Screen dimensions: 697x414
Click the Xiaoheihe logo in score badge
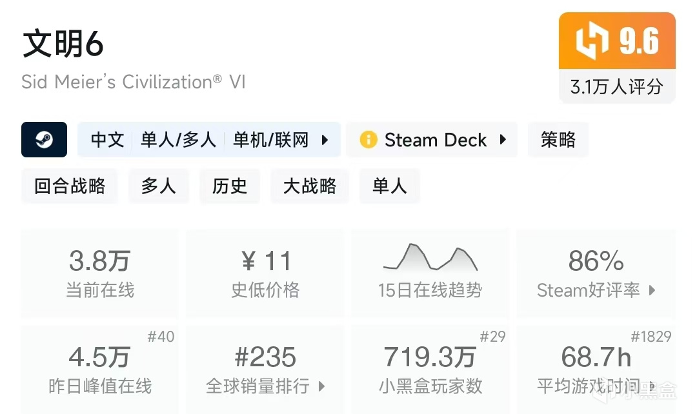pyautogui.click(x=592, y=41)
